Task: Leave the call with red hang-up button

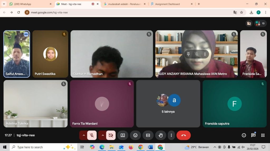Action: [184, 135]
